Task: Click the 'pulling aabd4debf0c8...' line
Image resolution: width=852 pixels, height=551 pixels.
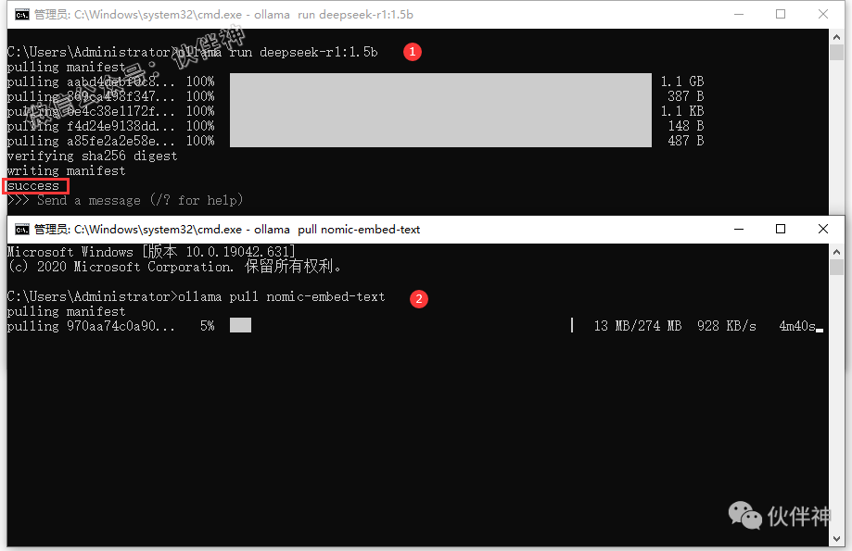Action: click(91, 82)
